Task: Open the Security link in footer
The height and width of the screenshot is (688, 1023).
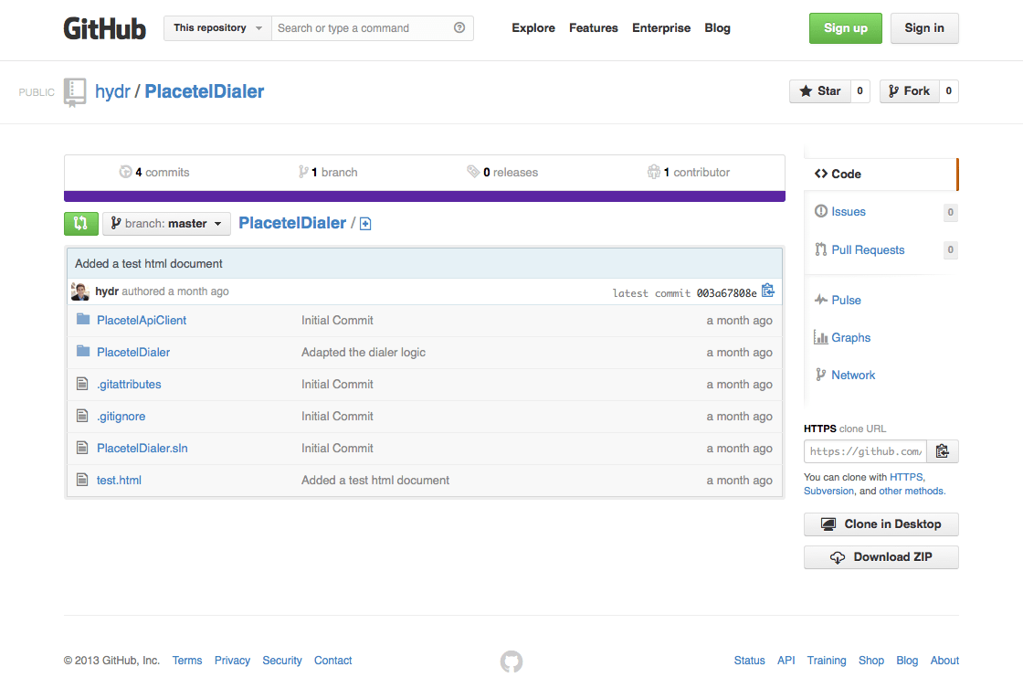Action: pyautogui.click(x=282, y=661)
